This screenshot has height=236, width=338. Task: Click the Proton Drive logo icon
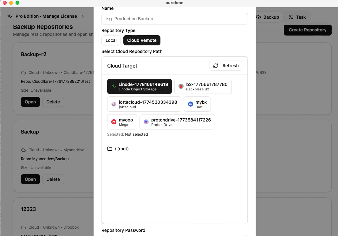point(146,122)
